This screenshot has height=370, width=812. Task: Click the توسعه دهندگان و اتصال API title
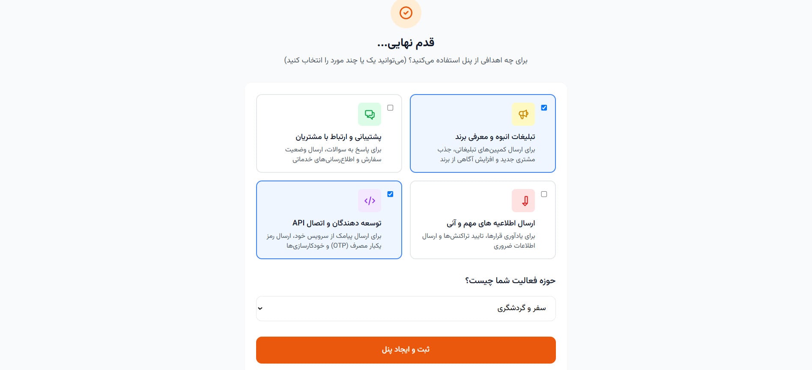click(337, 223)
